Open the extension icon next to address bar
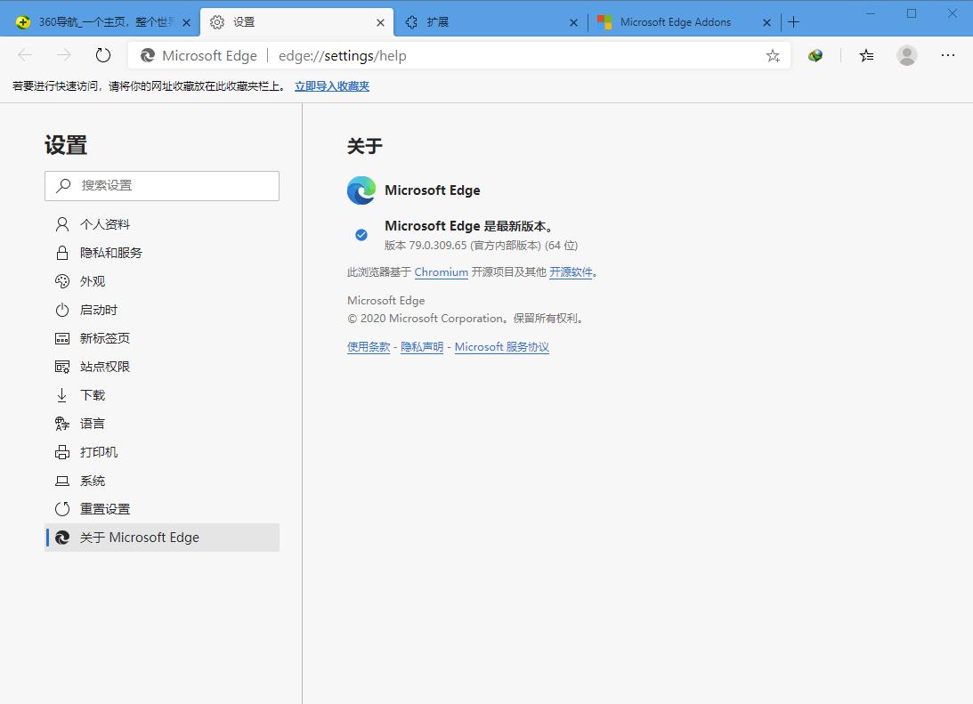Screen dimensions: 973x704 pyautogui.click(x=815, y=56)
